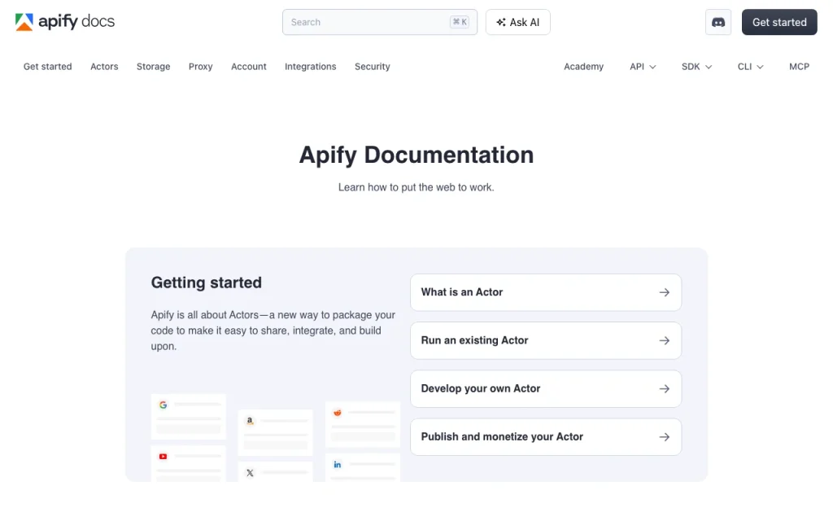Open the Integrations docs
Image resolution: width=833 pixels, height=521 pixels.
[310, 67]
